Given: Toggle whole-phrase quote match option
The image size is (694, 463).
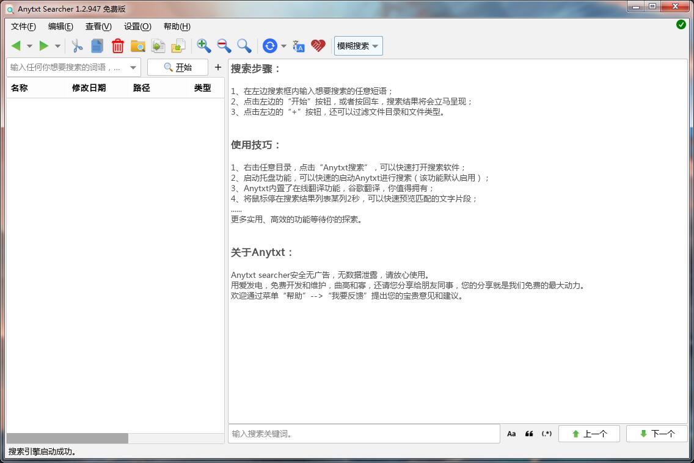Looking at the screenshot, I should point(529,434).
